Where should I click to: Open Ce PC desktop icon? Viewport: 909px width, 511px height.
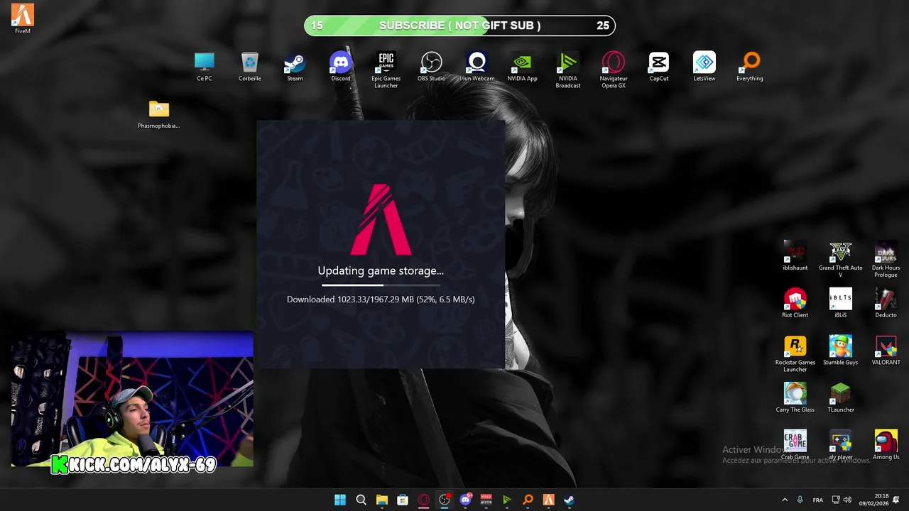205,67
